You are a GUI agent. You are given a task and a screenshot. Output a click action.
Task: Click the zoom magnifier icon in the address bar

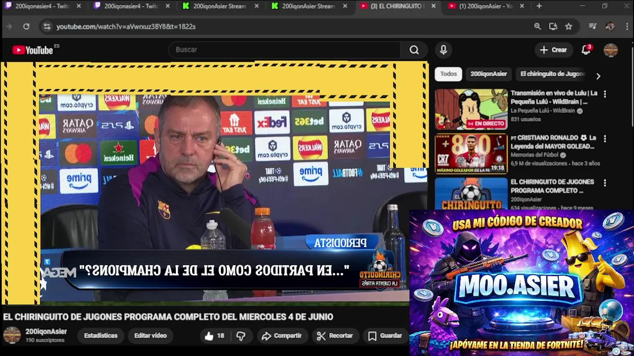(537, 26)
